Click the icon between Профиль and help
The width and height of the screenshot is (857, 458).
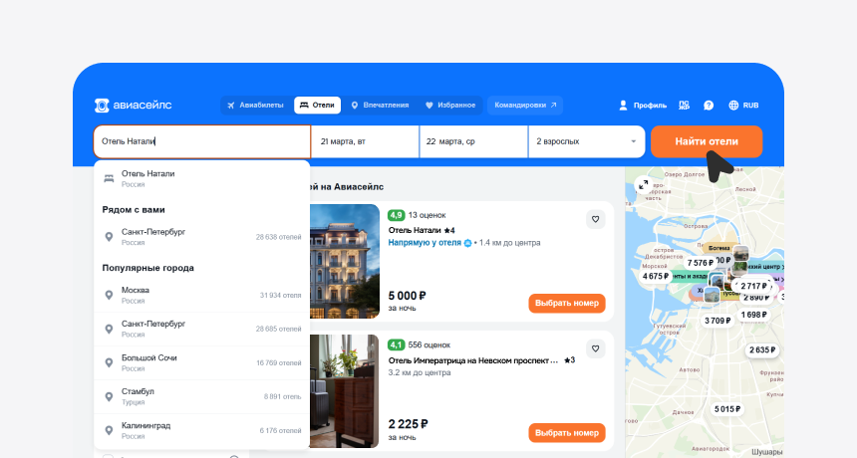[x=684, y=106]
